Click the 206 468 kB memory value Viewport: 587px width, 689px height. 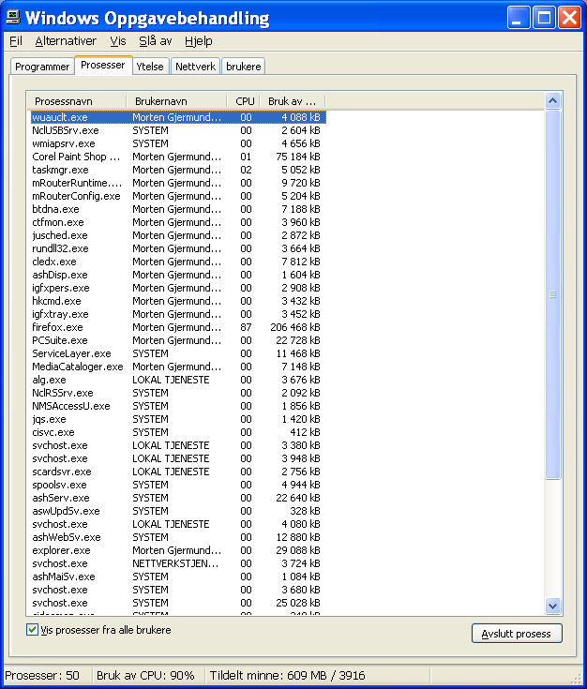coord(295,327)
